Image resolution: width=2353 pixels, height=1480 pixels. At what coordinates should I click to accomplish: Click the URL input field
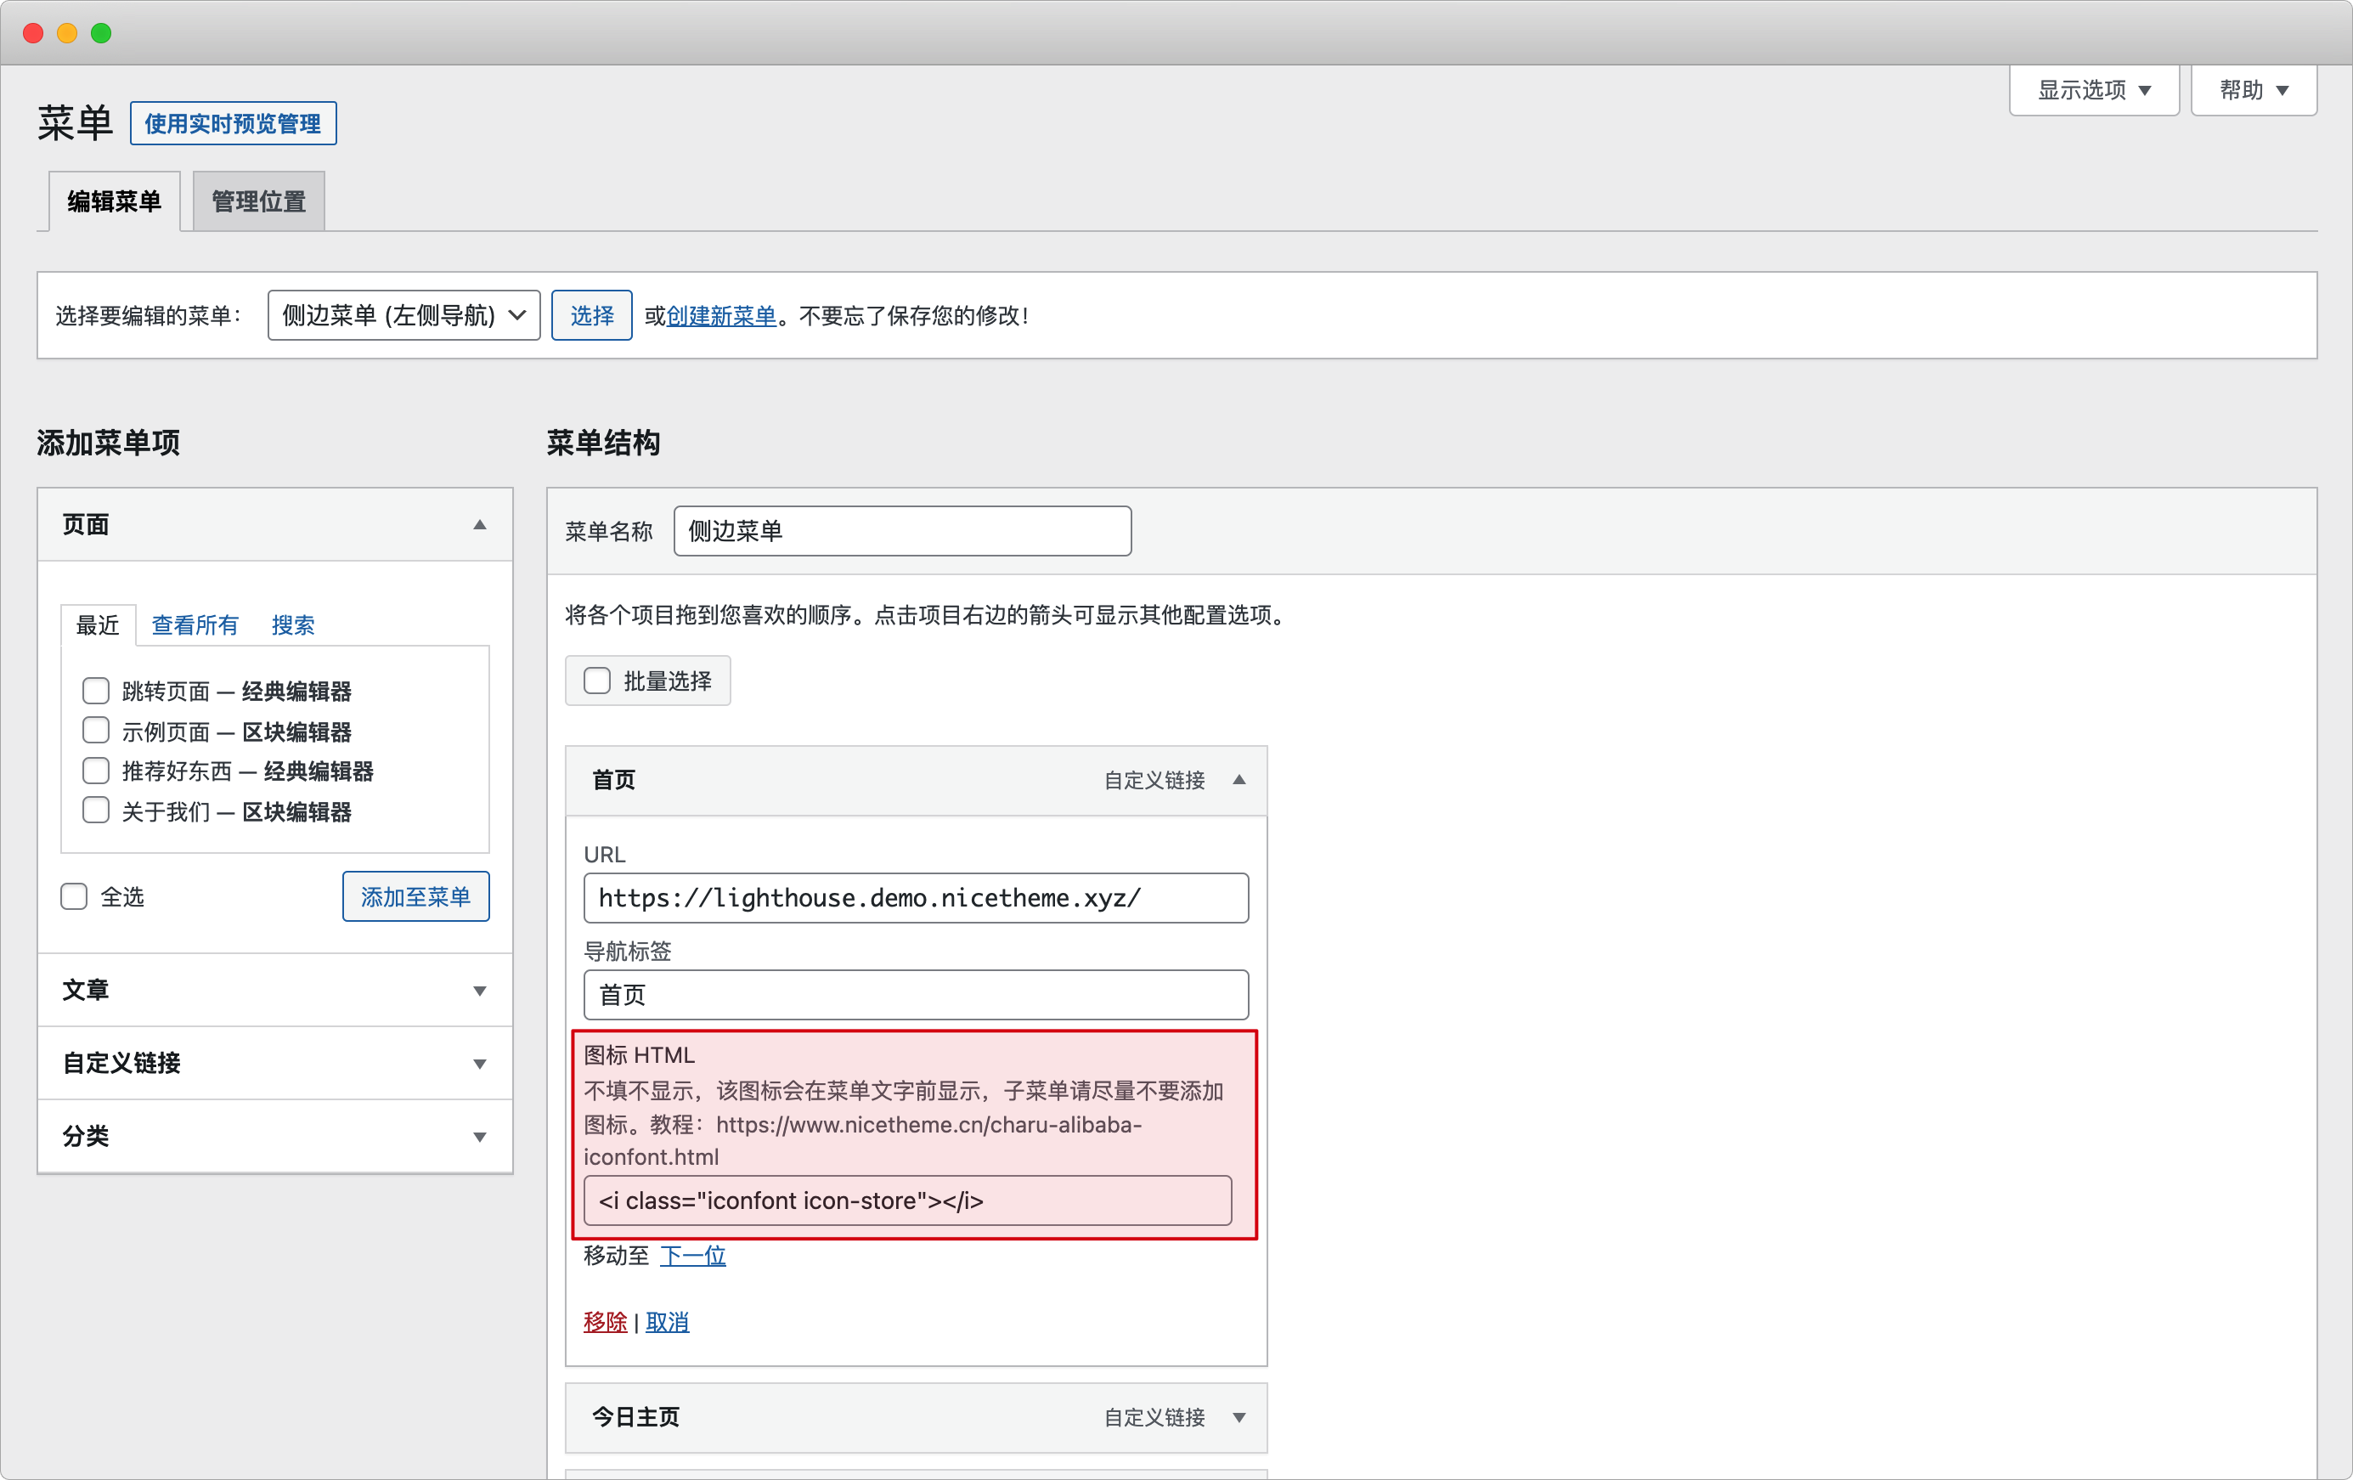point(916,897)
